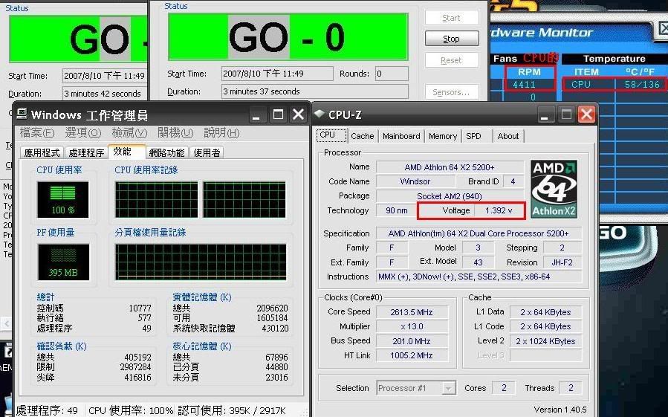Click the Rounds field showing 0
The width and height of the screenshot is (668, 417).
point(392,74)
